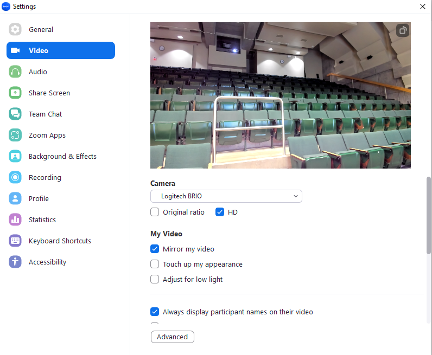Image resolution: width=432 pixels, height=355 pixels.
Task: Enable Touch up my appearance
Action: (x=155, y=264)
